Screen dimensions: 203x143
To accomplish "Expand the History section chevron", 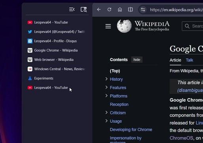I will 106,79.
